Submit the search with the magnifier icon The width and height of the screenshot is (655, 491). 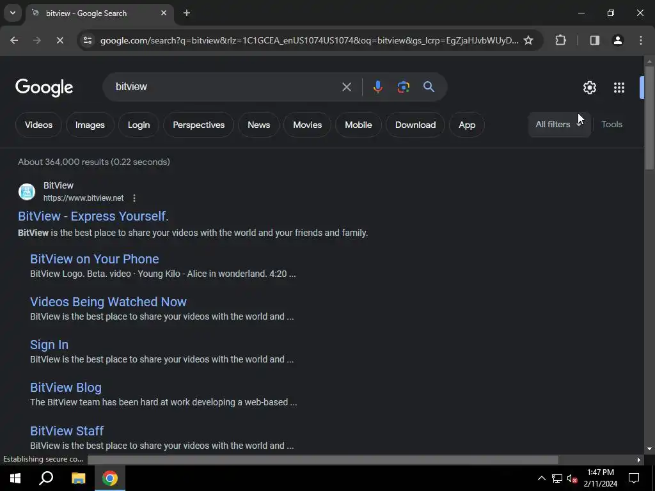pyautogui.click(x=429, y=87)
